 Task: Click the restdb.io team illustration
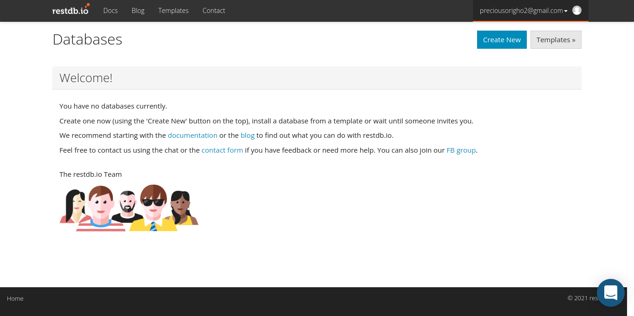click(x=129, y=208)
